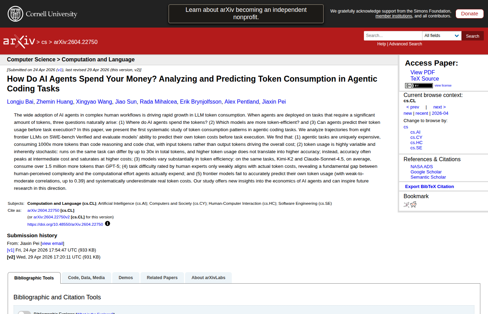
Task: Open Google Scholar citations link
Action: 426,172
